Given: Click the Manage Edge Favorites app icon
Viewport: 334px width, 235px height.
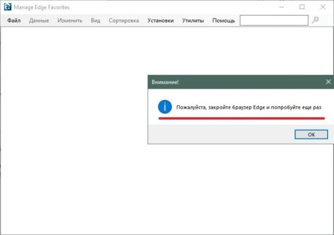Looking at the screenshot, I should click(x=8, y=7).
